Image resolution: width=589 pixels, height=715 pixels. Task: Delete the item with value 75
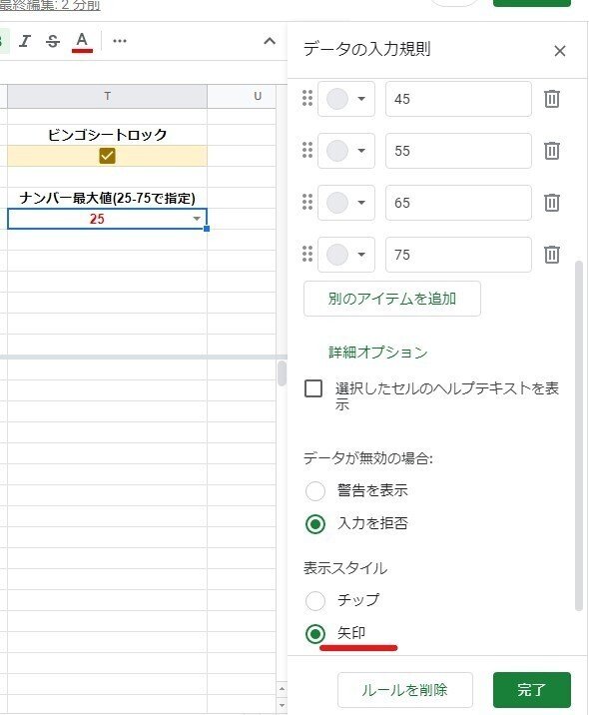[x=552, y=255]
